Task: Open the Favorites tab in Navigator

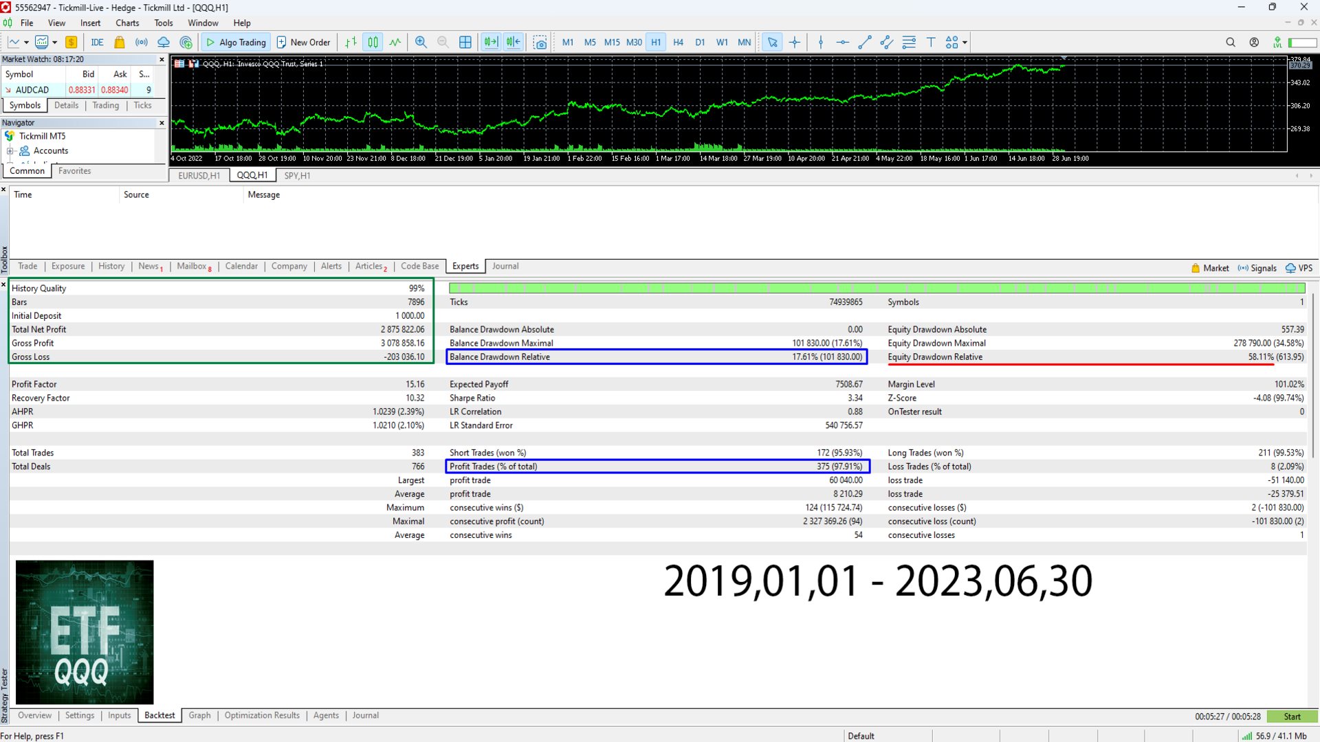Action: point(74,171)
